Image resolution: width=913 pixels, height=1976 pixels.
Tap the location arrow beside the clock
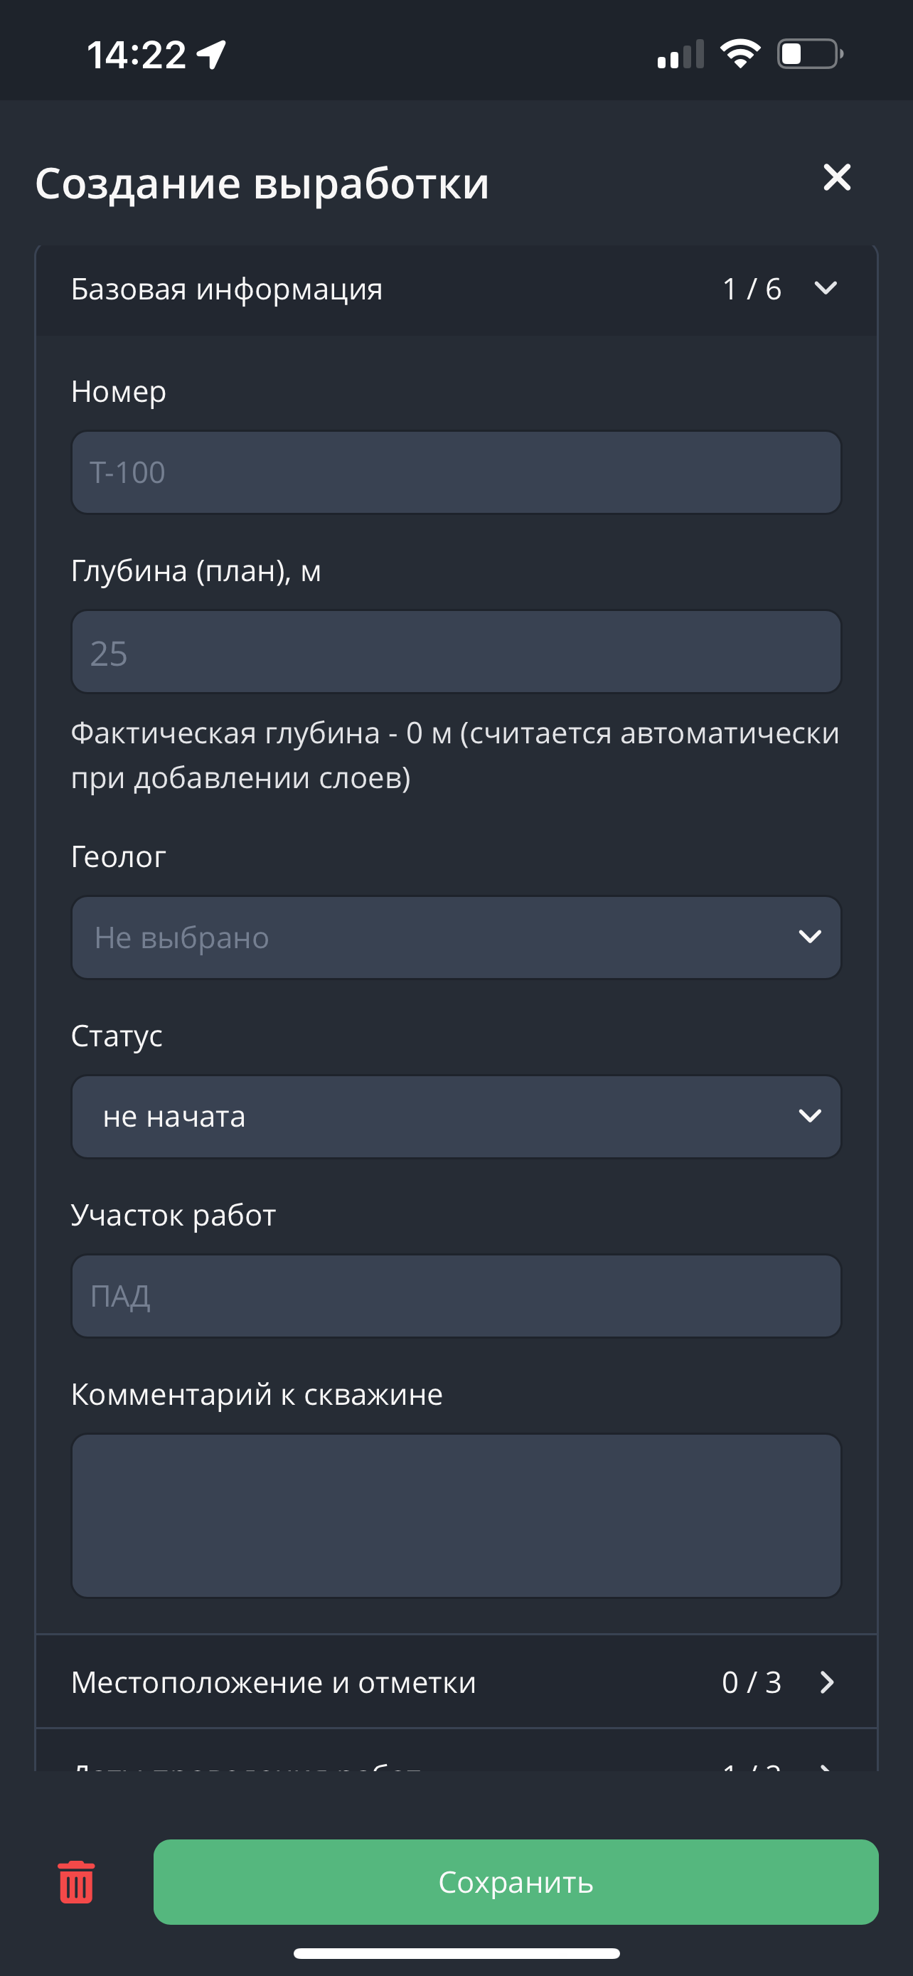(212, 55)
